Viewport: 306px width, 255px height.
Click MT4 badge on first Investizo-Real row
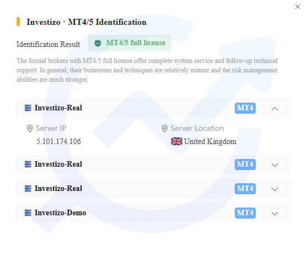(245, 108)
